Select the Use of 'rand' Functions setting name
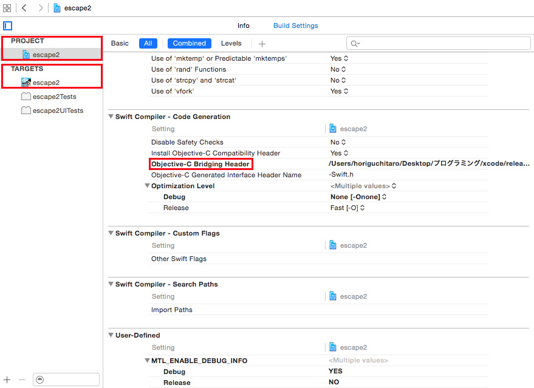Screen dimensions: 534x388 point(188,69)
